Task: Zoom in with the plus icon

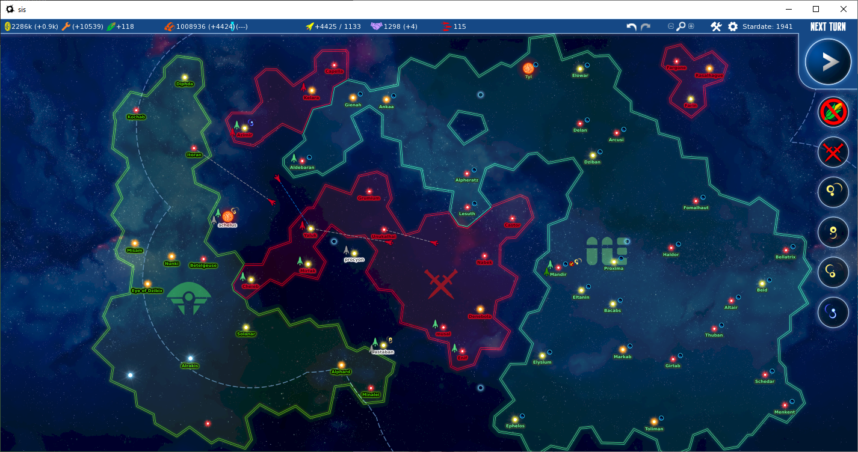Action: coord(691,26)
